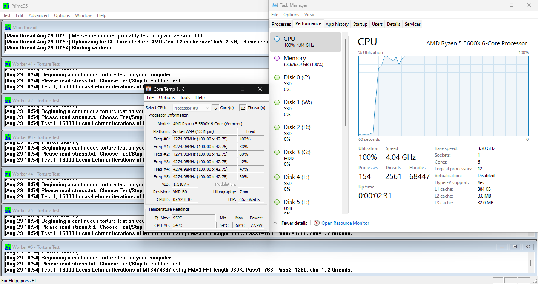
Task: Open the Select CPU dropdown in Core Temp
Action: (191, 108)
